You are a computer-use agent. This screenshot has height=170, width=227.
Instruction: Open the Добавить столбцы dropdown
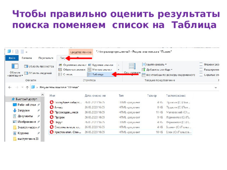157,70
